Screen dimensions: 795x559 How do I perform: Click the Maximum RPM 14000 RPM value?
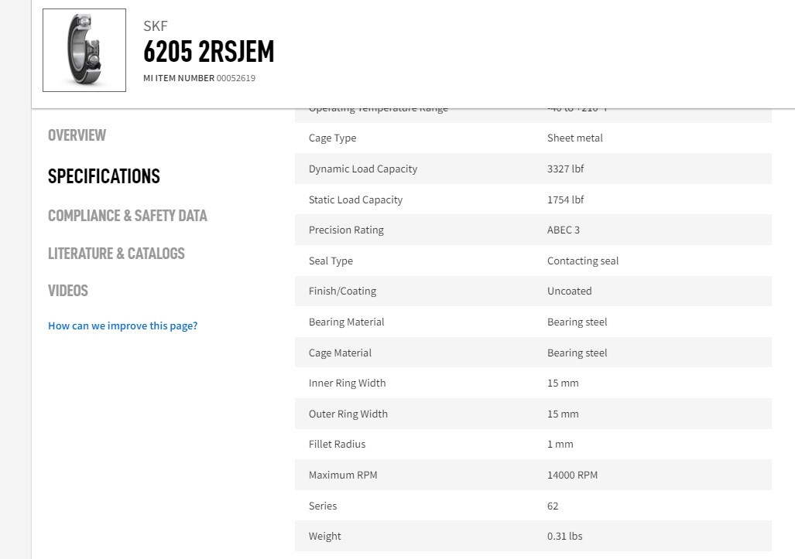click(x=572, y=475)
